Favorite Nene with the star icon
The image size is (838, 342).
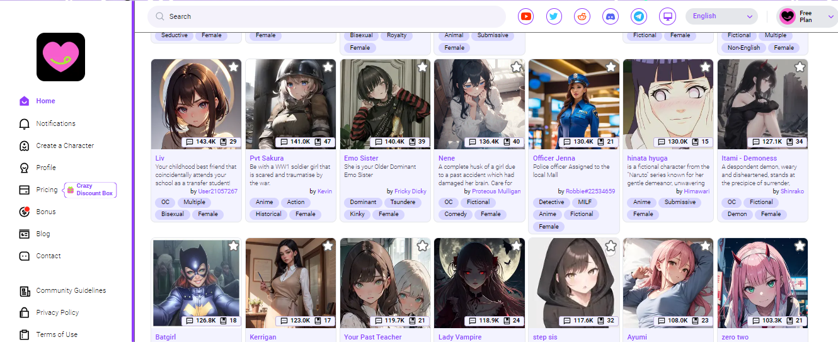tap(517, 67)
